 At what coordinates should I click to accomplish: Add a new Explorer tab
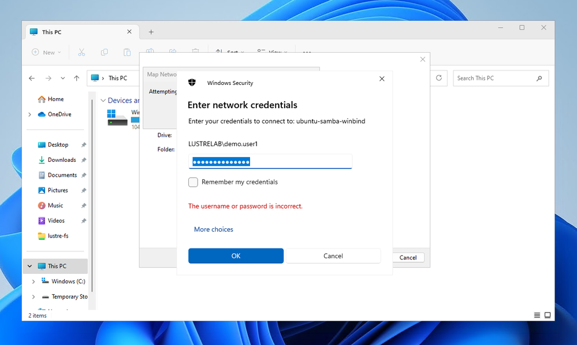click(151, 32)
